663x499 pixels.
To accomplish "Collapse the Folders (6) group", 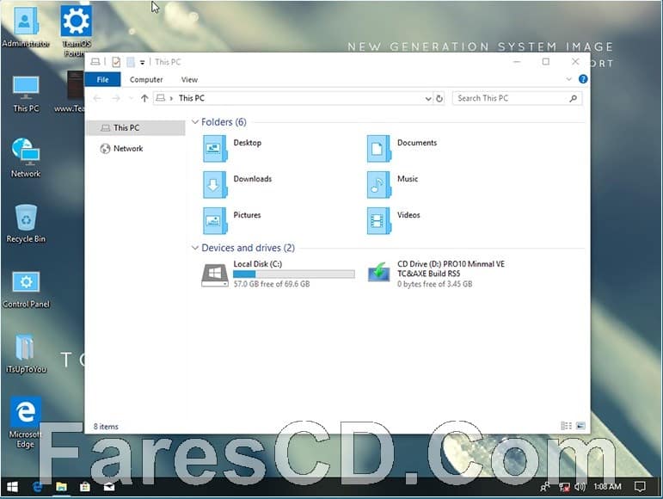I will (x=195, y=122).
